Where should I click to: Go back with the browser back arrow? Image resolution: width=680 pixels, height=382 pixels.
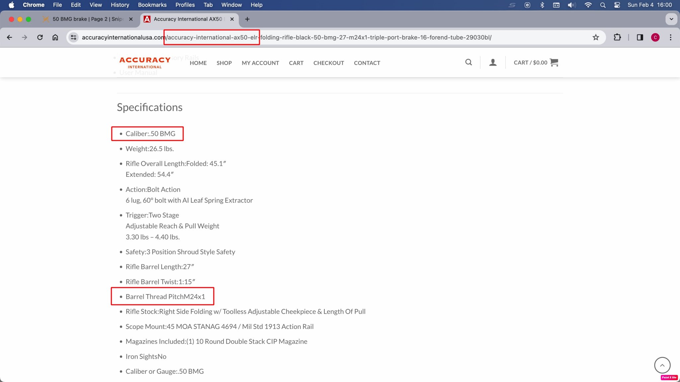click(9, 37)
